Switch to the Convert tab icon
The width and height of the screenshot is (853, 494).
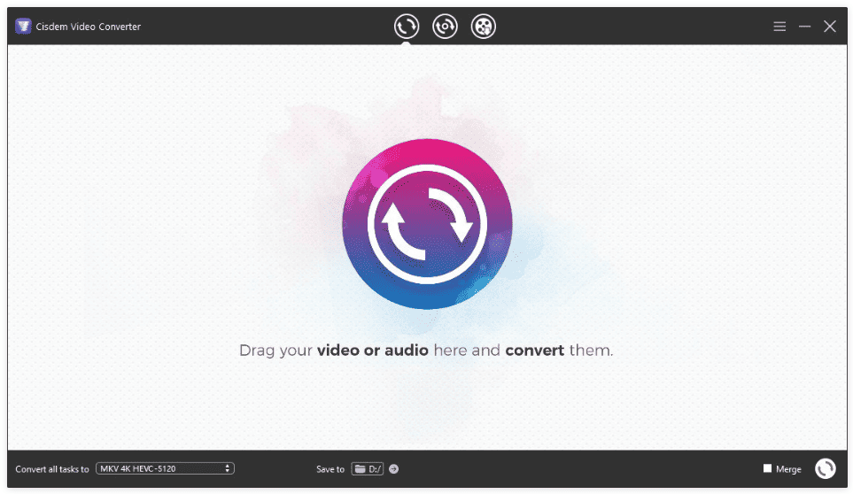(407, 26)
